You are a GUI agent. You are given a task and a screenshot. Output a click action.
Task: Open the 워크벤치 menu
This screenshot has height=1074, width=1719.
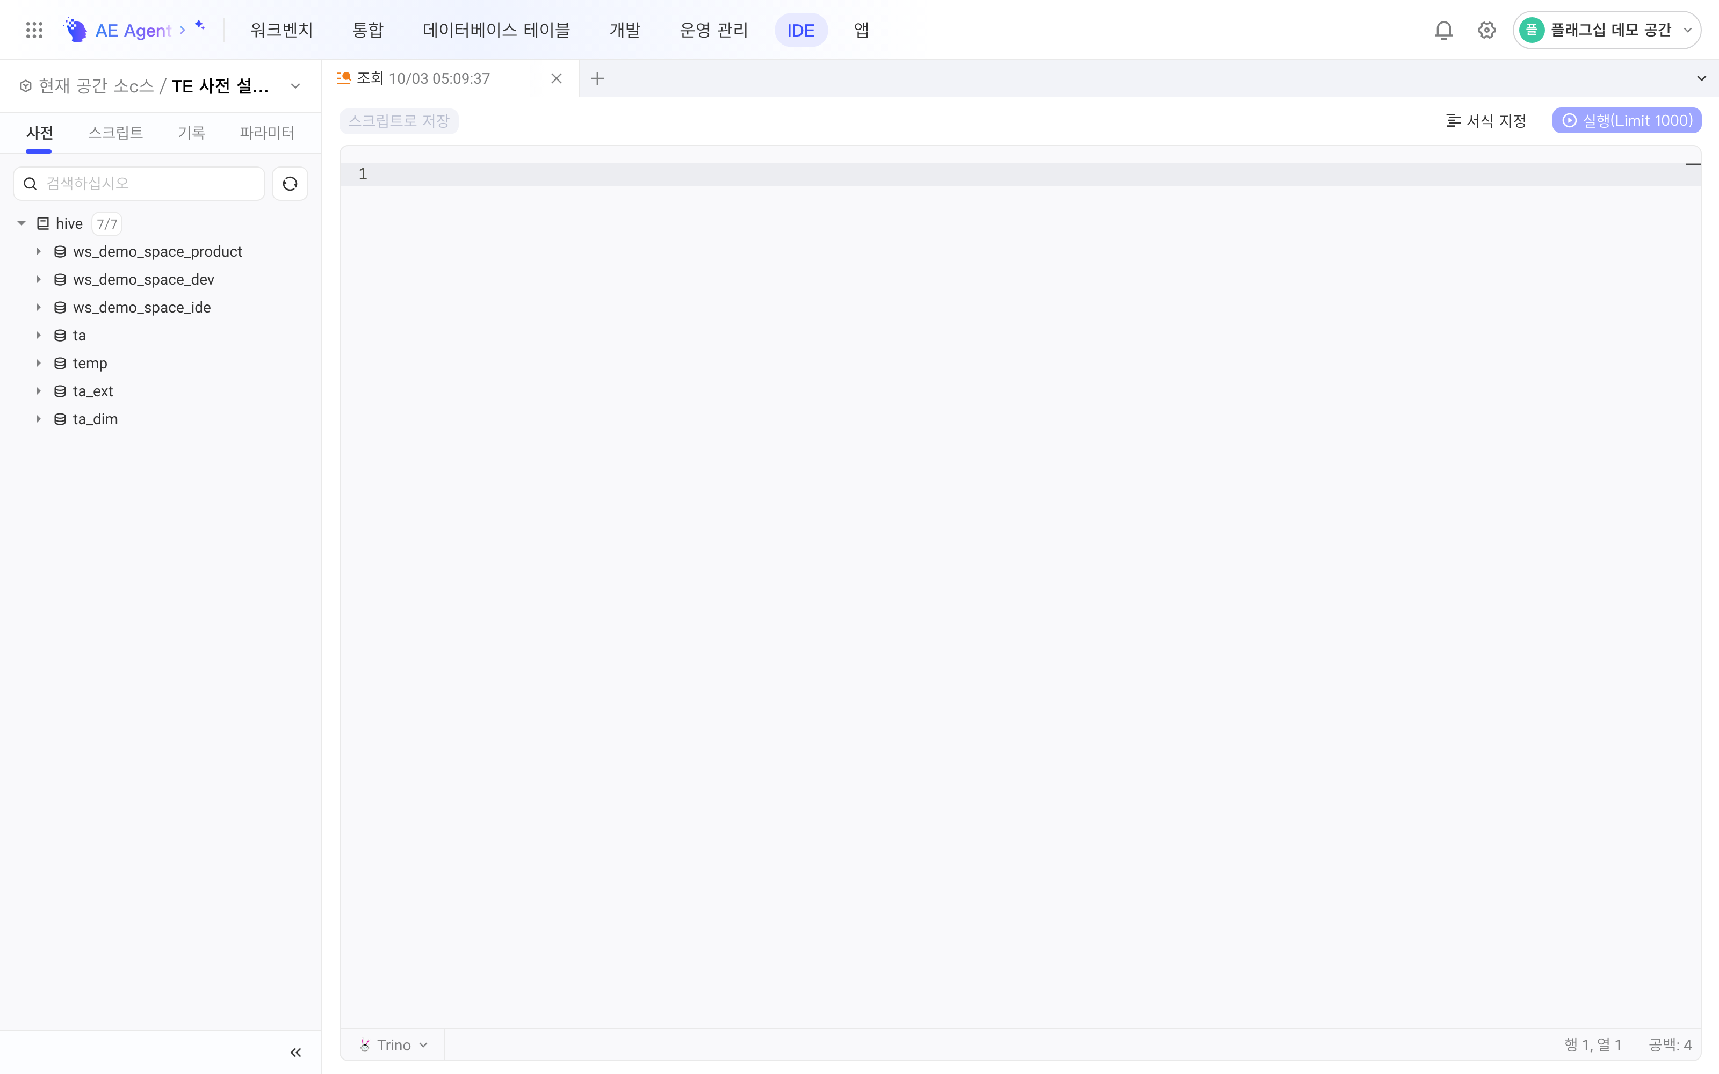[281, 30]
